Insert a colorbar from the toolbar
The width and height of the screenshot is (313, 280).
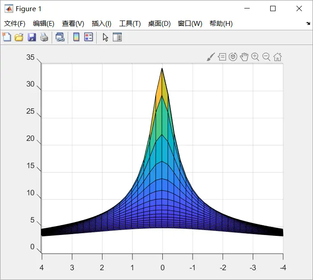coord(76,37)
